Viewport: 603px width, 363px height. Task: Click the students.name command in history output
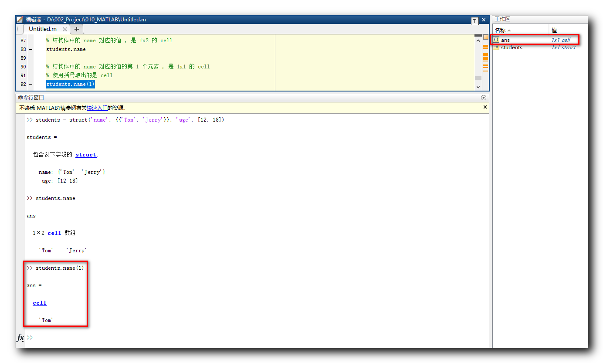click(x=55, y=198)
